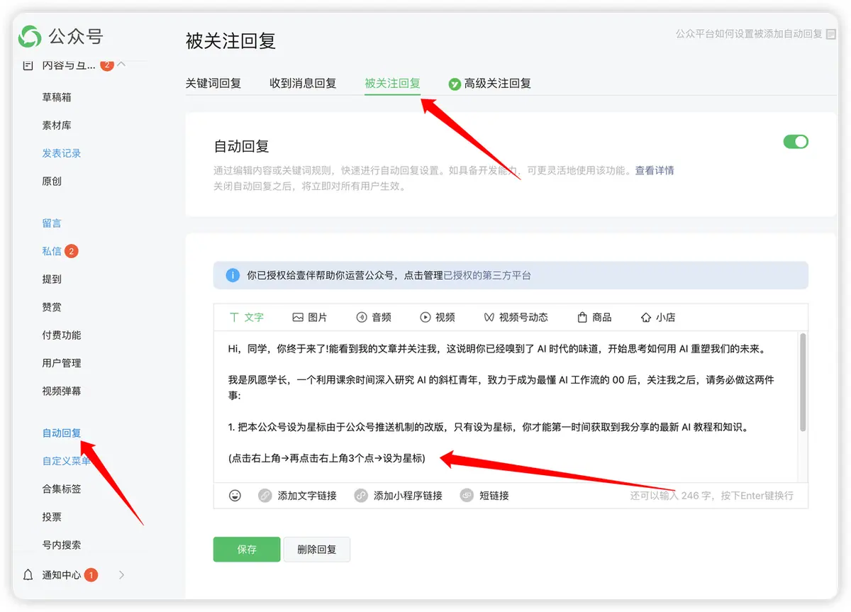Open the 查看详情 link
This screenshot has width=851, height=612.
coord(655,171)
